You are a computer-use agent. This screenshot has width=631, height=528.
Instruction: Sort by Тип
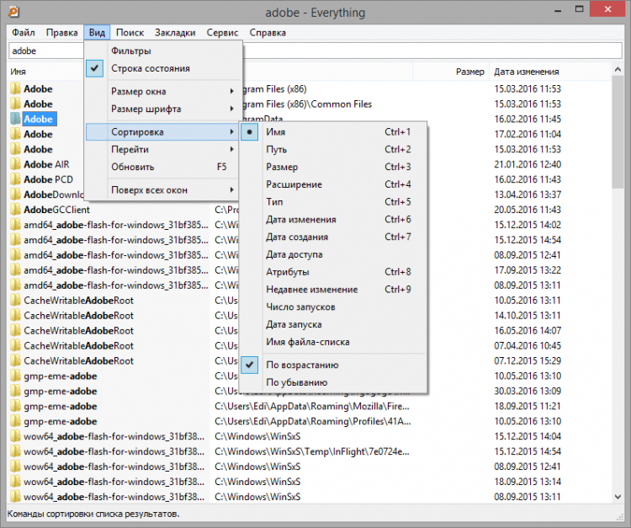(334, 202)
